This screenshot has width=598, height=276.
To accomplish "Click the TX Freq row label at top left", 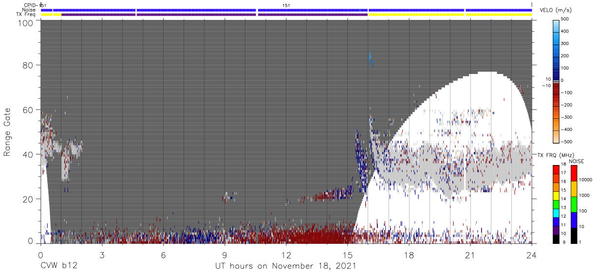I will coord(27,14).
